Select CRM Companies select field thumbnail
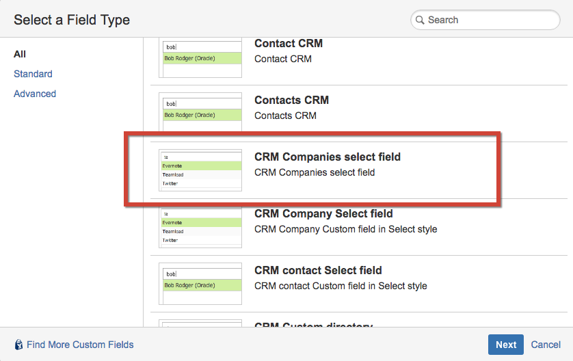573x361 pixels. pos(200,170)
